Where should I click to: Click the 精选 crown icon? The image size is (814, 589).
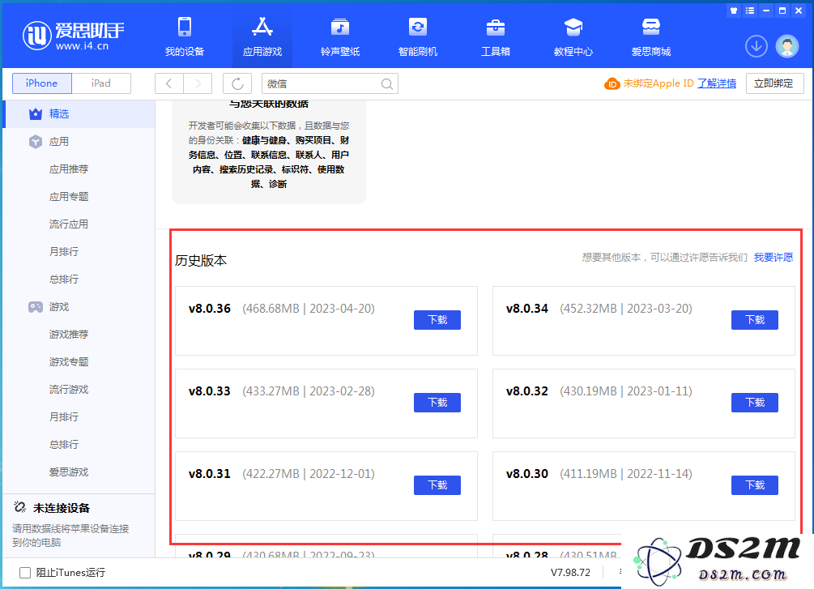pos(36,113)
